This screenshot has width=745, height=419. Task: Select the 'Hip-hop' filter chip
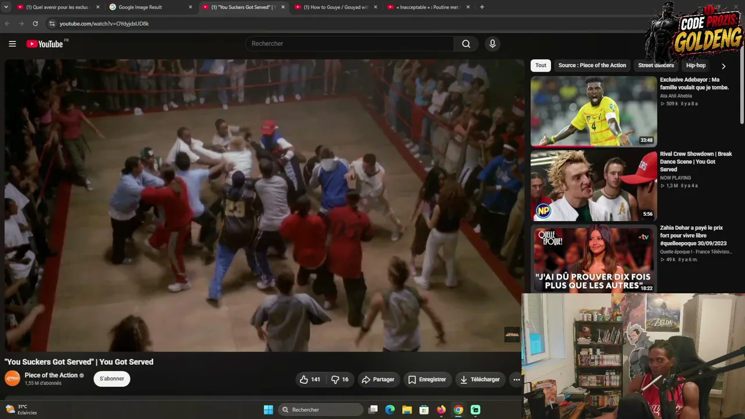coord(696,66)
